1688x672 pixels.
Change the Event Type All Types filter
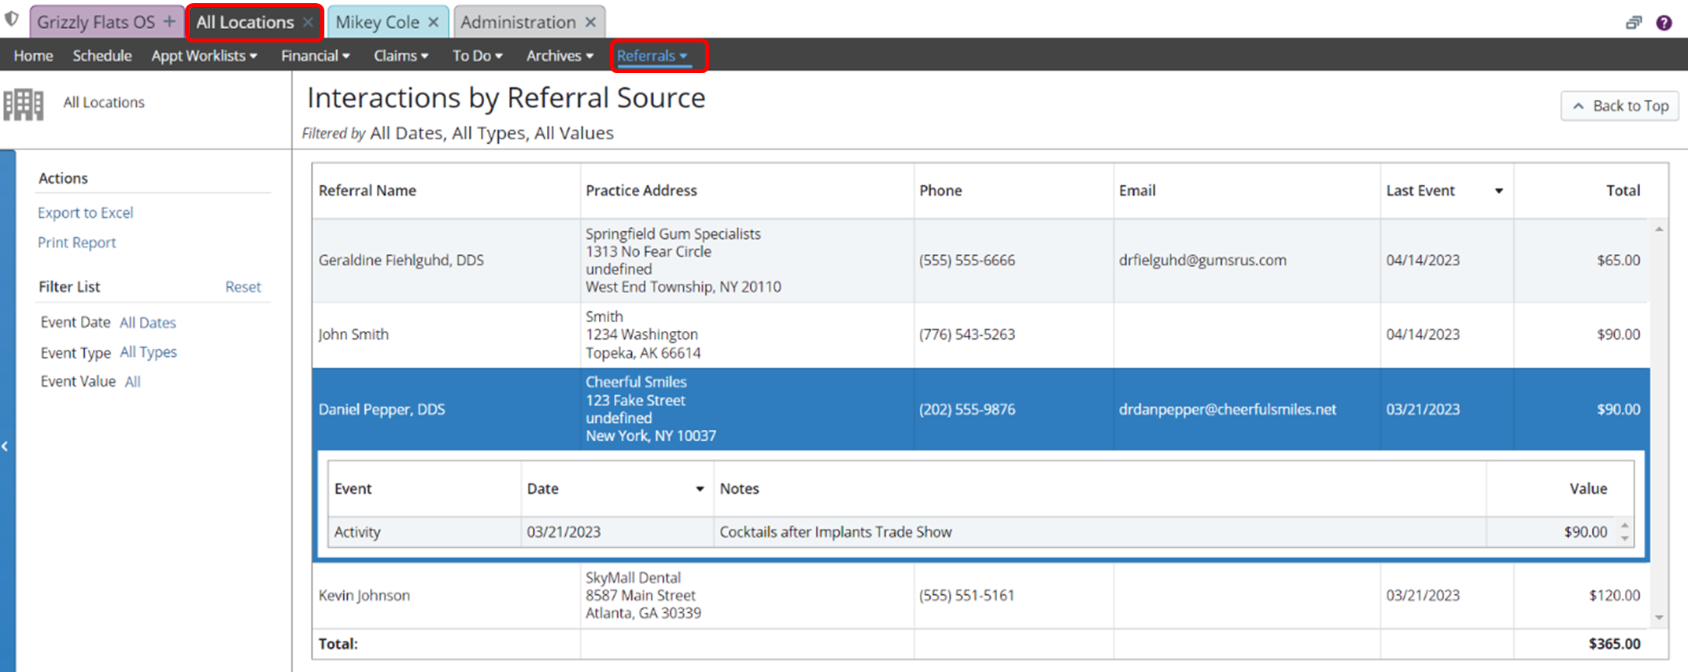[148, 352]
